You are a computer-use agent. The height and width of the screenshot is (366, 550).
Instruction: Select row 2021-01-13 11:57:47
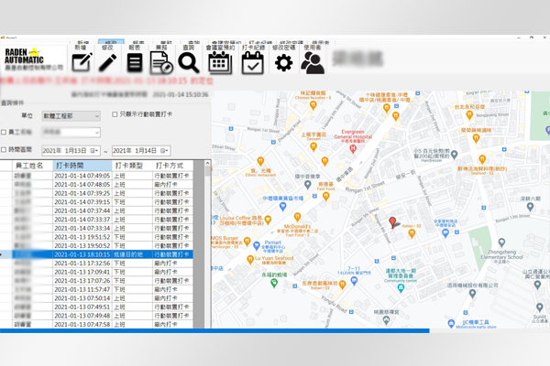click(96, 290)
